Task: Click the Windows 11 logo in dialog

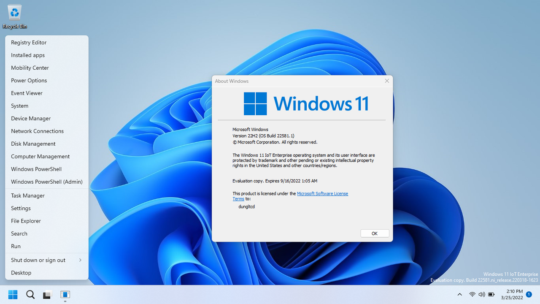Action: point(306,103)
